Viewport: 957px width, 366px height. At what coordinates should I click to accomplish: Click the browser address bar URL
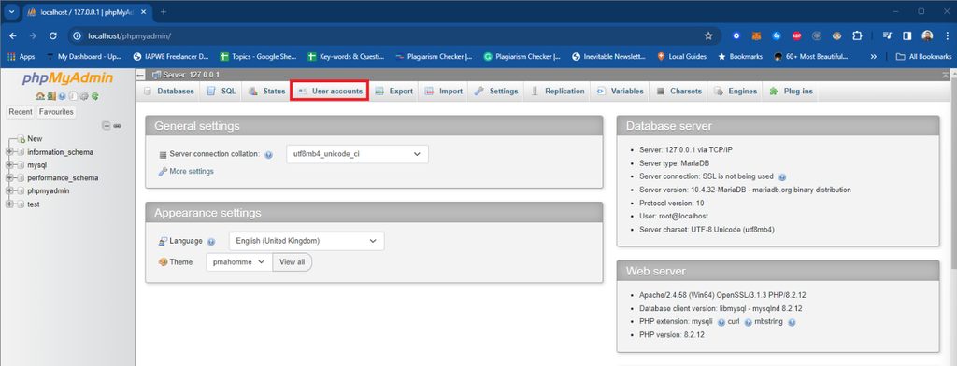coord(129,36)
